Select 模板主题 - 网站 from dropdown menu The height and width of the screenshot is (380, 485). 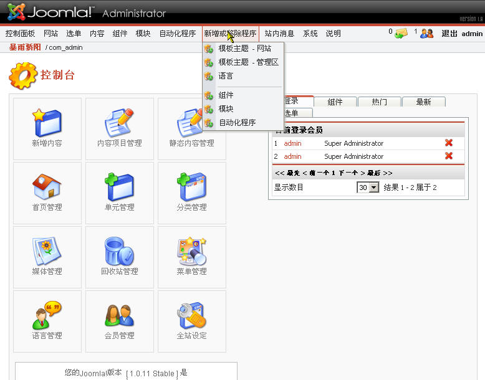pos(243,49)
